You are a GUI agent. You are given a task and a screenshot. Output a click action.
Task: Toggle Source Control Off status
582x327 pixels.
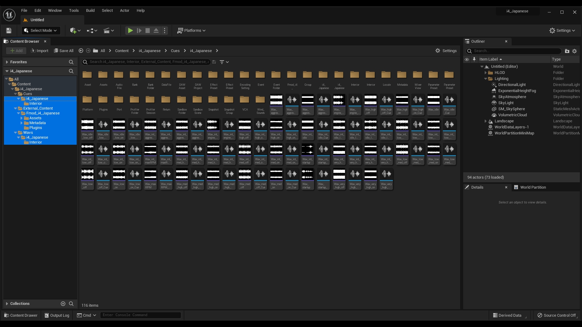coord(557,315)
